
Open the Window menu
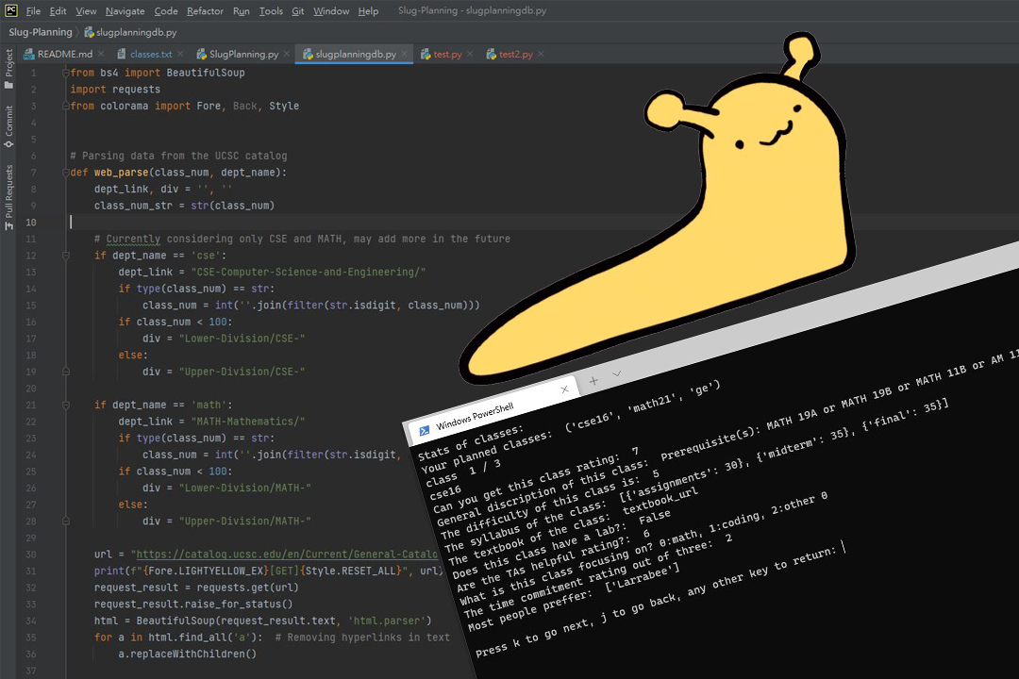(x=331, y=11)
